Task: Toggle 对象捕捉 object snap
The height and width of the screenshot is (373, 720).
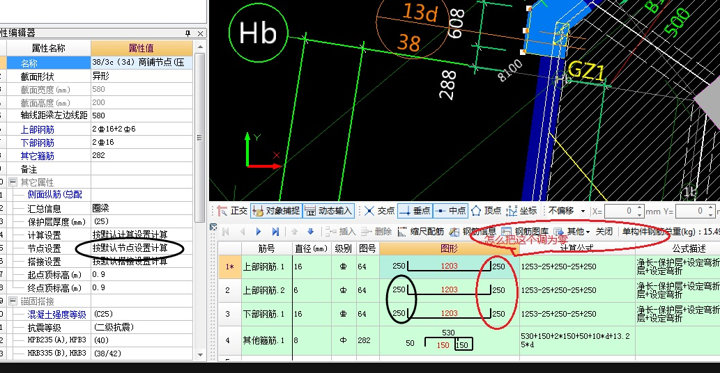Action: click(276, 211)
